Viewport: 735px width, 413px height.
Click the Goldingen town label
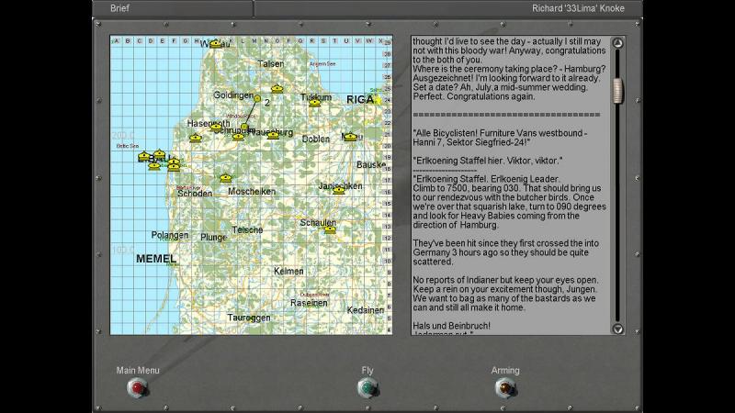point(233,95)
